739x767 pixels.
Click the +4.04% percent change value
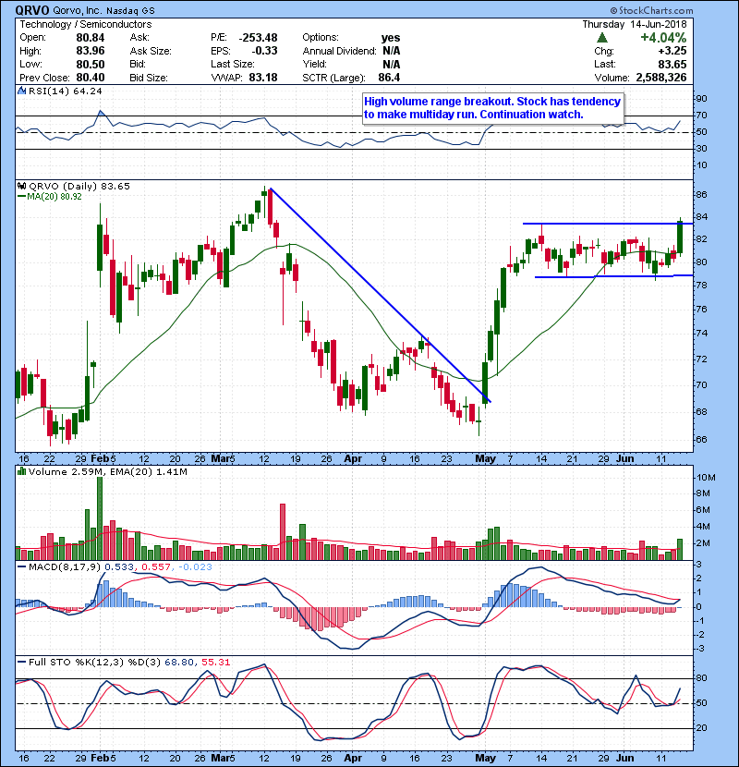(663, 38)
